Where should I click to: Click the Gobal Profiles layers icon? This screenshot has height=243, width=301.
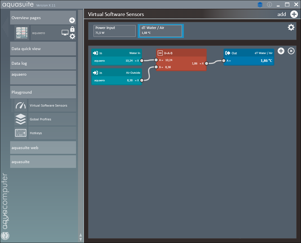point(21,119)
